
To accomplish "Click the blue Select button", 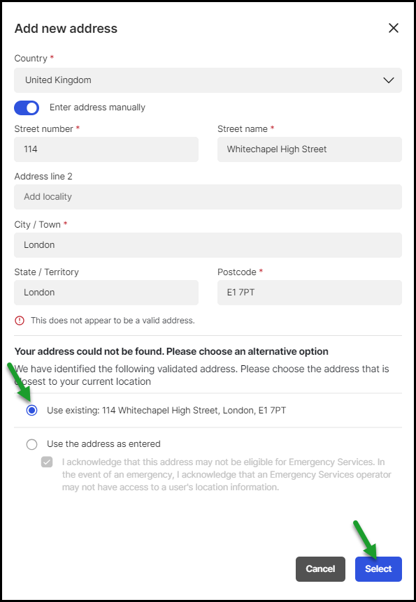I will pos(378,569).
